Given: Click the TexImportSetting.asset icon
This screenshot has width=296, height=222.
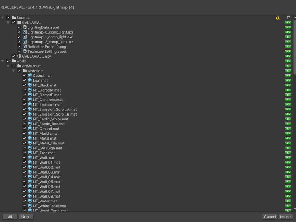Looking at the screenshot, I should (24, 51).
